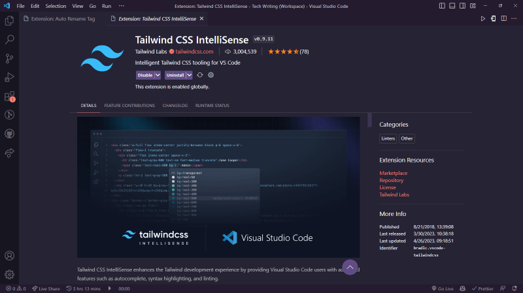Open the Edit menu
This screenshot has height=293, width=523.
point(35,6)
